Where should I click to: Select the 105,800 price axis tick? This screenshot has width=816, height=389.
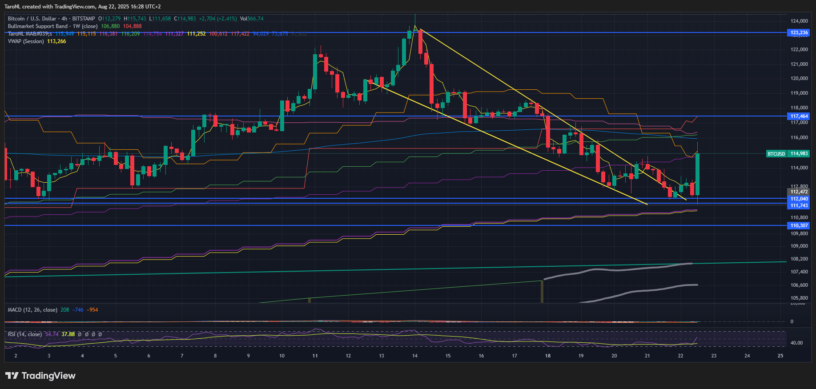(799, 298)
